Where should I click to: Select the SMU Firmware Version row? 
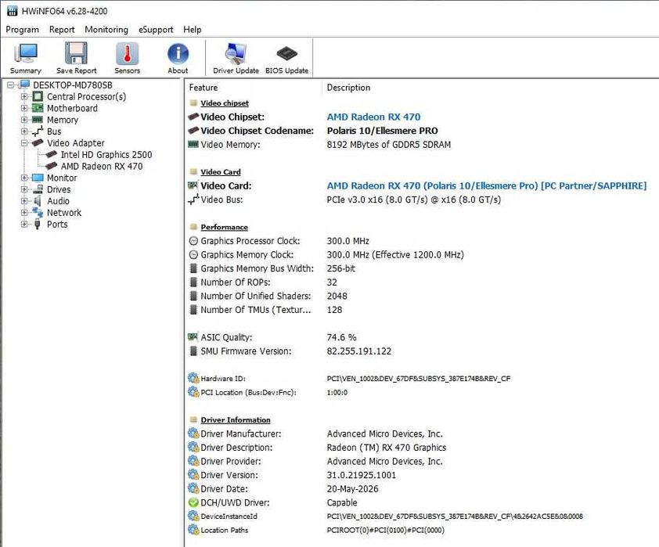tap(421, 351)
